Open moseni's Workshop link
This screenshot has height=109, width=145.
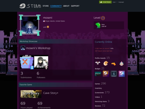coord(38,48)
